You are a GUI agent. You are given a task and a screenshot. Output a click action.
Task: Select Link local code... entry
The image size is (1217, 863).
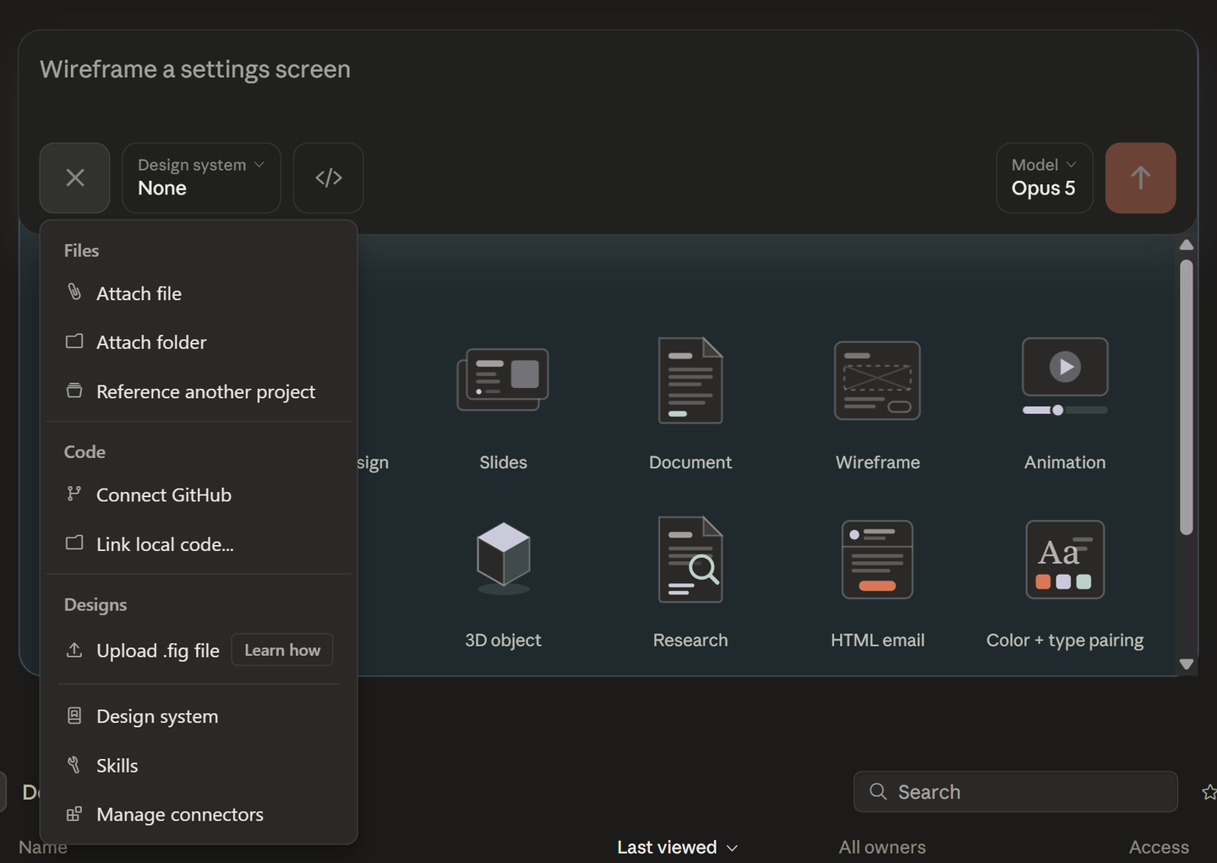pos(199,544)
